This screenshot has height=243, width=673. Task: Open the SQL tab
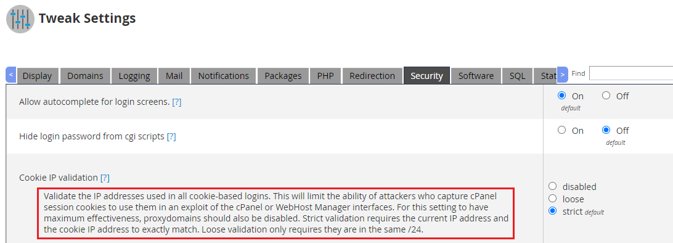517,76
